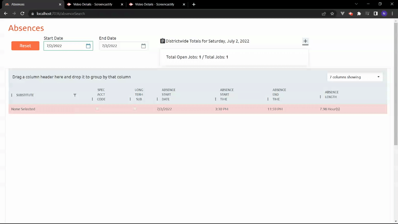This screenshot has width=398, height=224.
Task: Open the Chrome three-dot menu
Action: point(392,14)
